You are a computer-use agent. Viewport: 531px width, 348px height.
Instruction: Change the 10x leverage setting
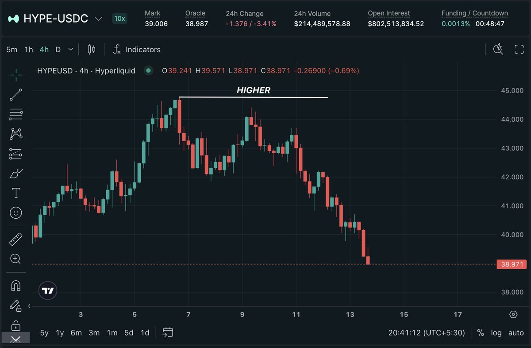[x=119, y=19]
